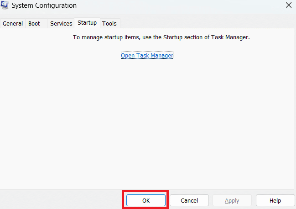
Task: Click the gap between Apply and Help buttons
Action: pyautogui.click(x=254, y=200)
